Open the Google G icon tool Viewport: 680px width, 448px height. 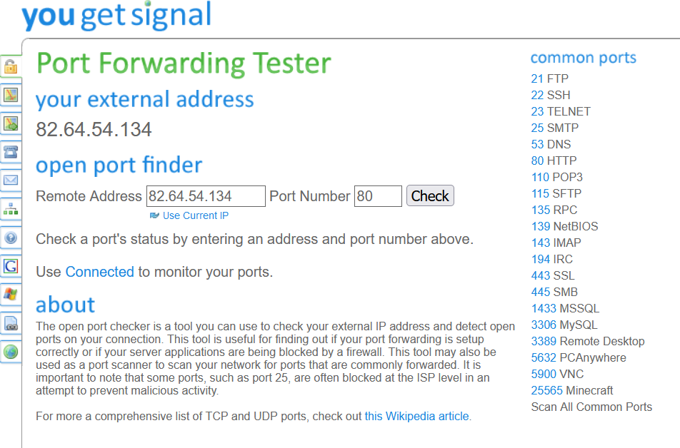tap(10, 266)
